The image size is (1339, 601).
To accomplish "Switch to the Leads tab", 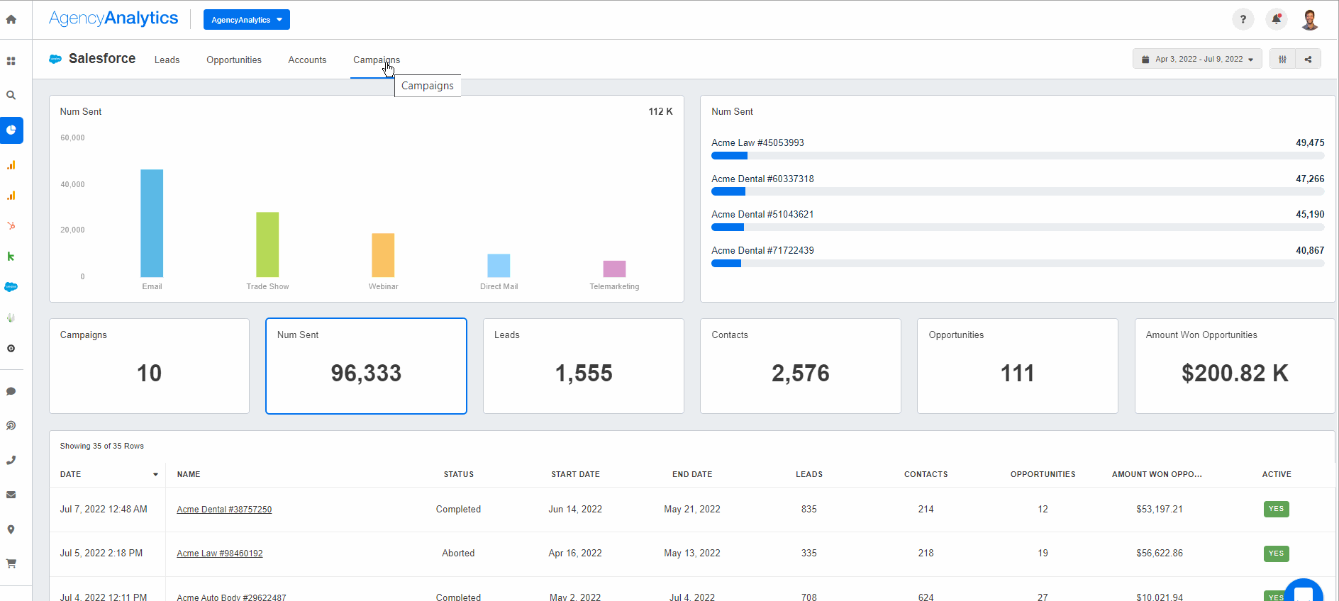I will [x=167, y=60].
